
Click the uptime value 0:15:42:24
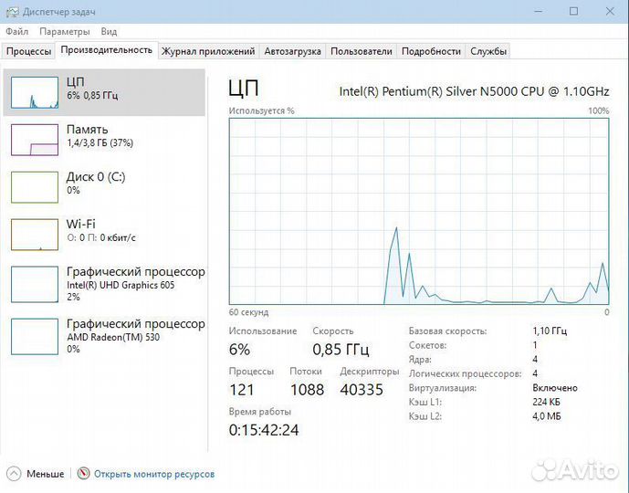point(264,430)
